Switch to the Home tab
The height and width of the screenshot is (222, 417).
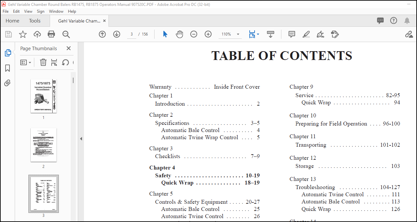click(x=12, y=21)
